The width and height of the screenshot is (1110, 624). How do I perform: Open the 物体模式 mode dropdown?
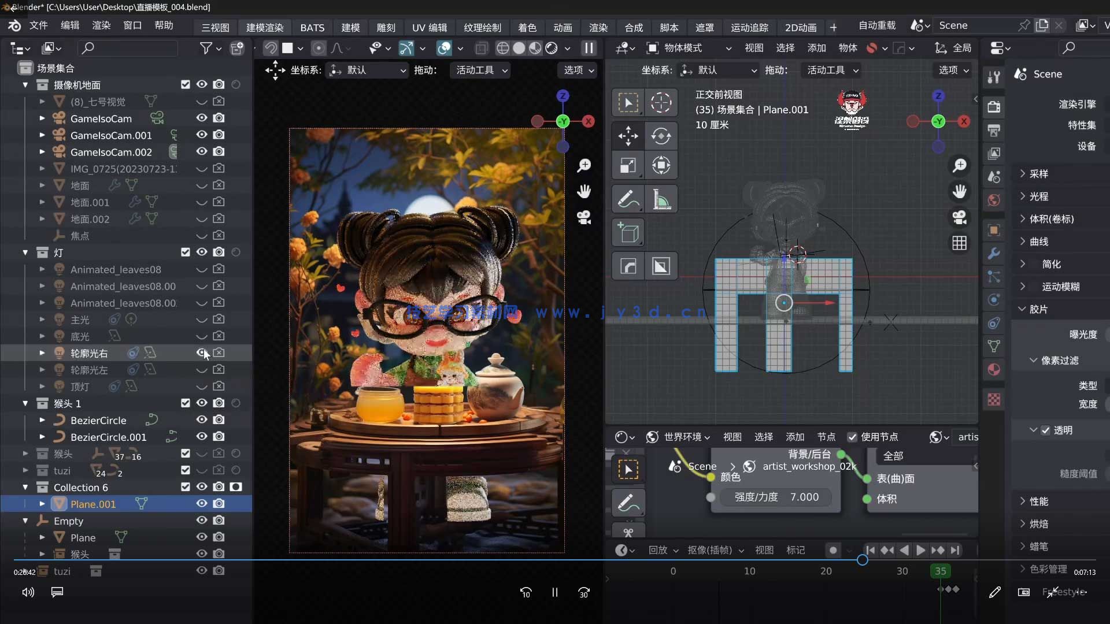[689, 48]
